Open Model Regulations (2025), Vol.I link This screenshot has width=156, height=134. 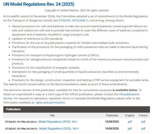(x=58, y=122)
